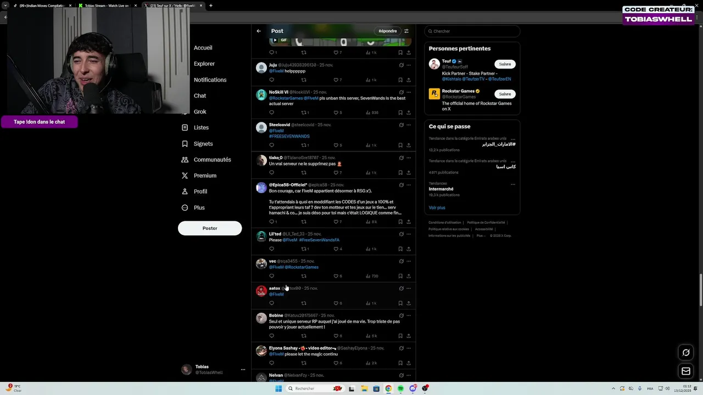Open Listes in sidebar

click(x=195, y=128)
